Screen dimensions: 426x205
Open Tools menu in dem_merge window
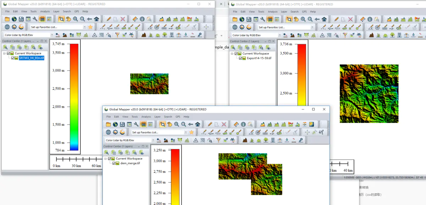click(135, 117)
